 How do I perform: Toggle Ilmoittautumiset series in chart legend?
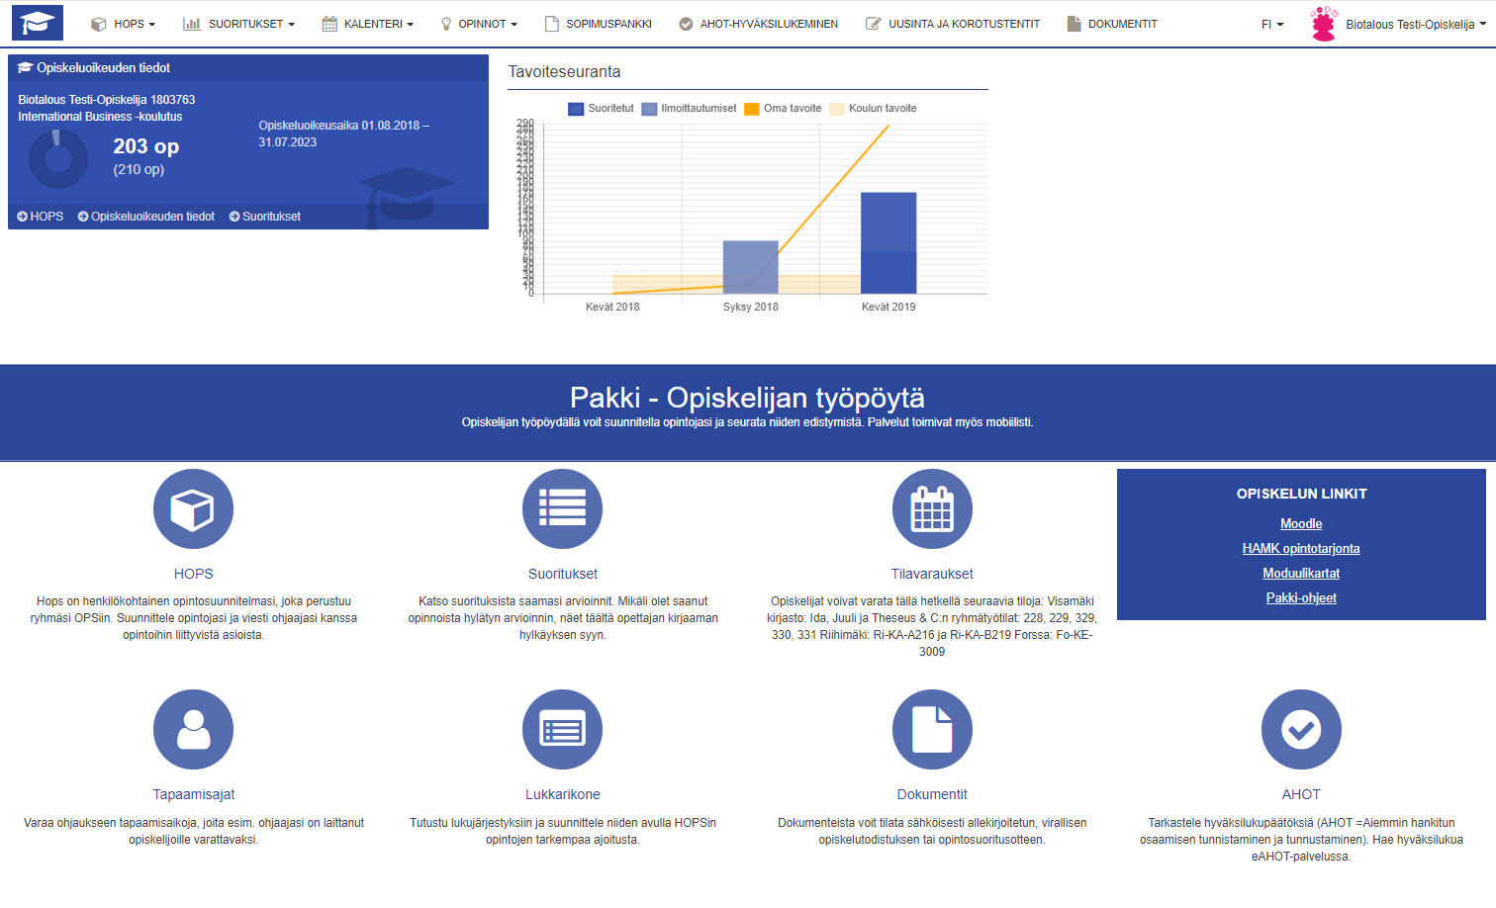tap(689, 109)
